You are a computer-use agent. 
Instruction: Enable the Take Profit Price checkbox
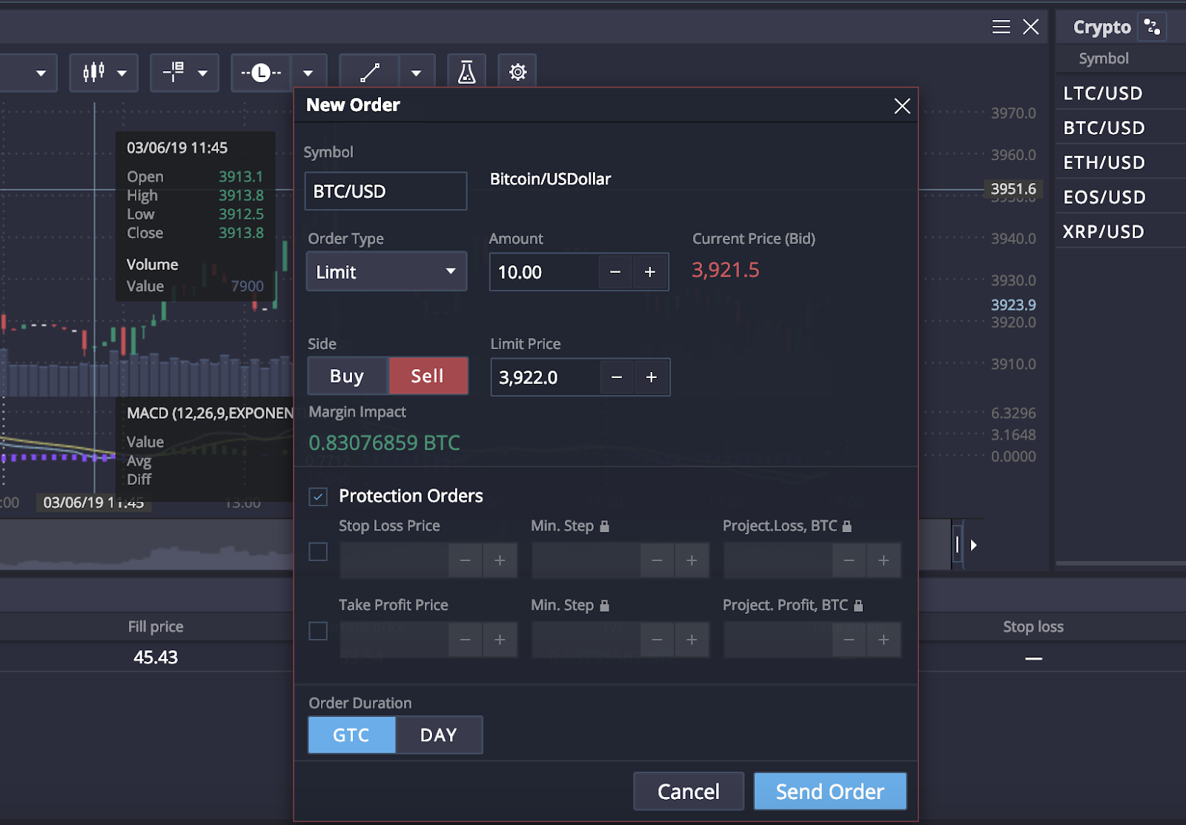[x=318, y=631]
